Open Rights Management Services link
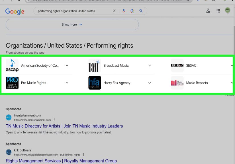Viewport: 235px width, 164px height. coord(61,161)
